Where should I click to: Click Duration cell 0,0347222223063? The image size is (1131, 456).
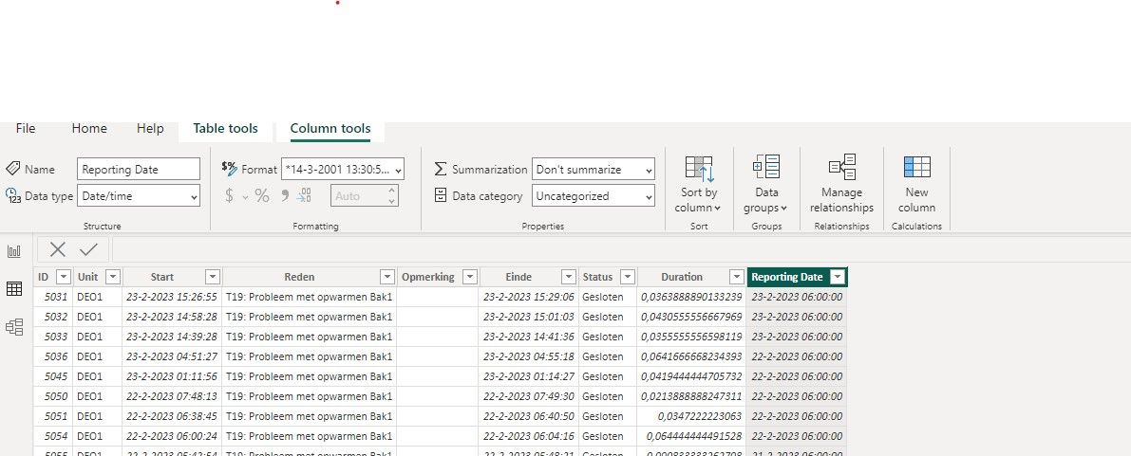pos(691,416)
